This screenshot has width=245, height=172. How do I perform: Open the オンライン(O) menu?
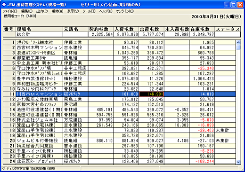[x=125, y=11]
